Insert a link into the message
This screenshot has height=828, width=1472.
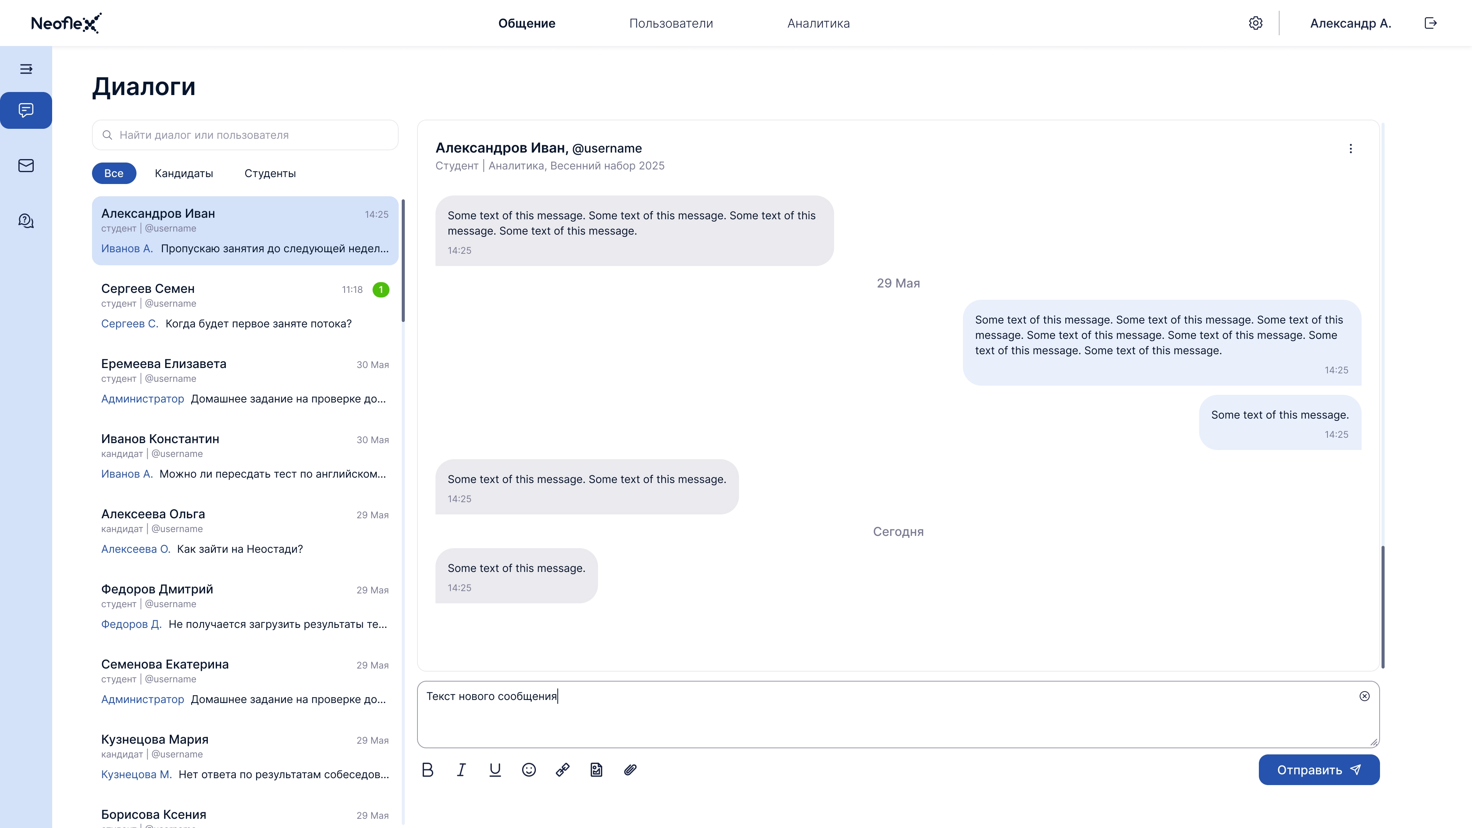click(x=562, y=770)
